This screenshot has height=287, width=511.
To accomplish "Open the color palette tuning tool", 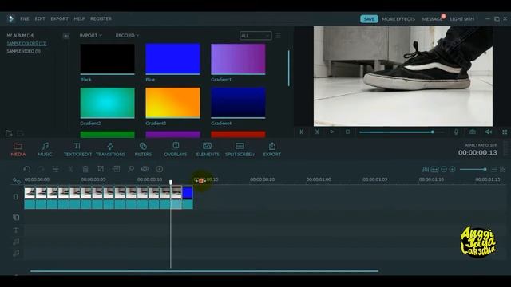I will point(145,169).
